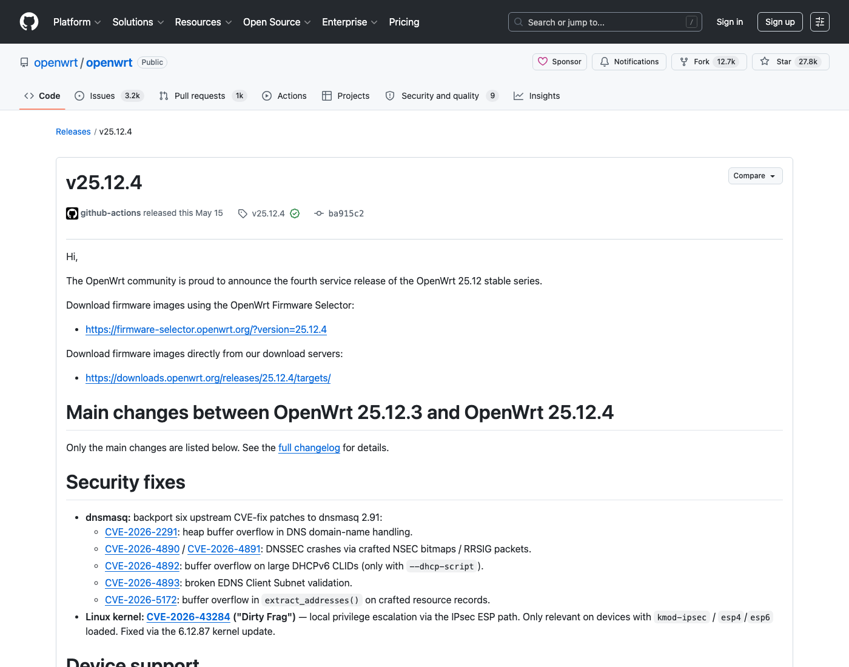Open the CVE-2026-5172 link
The height and width of the screenshot is (667, 849).
[141, 600]
